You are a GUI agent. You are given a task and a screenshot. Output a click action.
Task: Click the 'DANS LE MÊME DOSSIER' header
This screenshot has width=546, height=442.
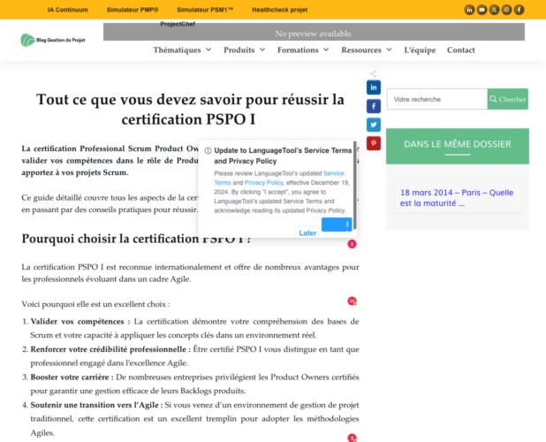(457, 144)
